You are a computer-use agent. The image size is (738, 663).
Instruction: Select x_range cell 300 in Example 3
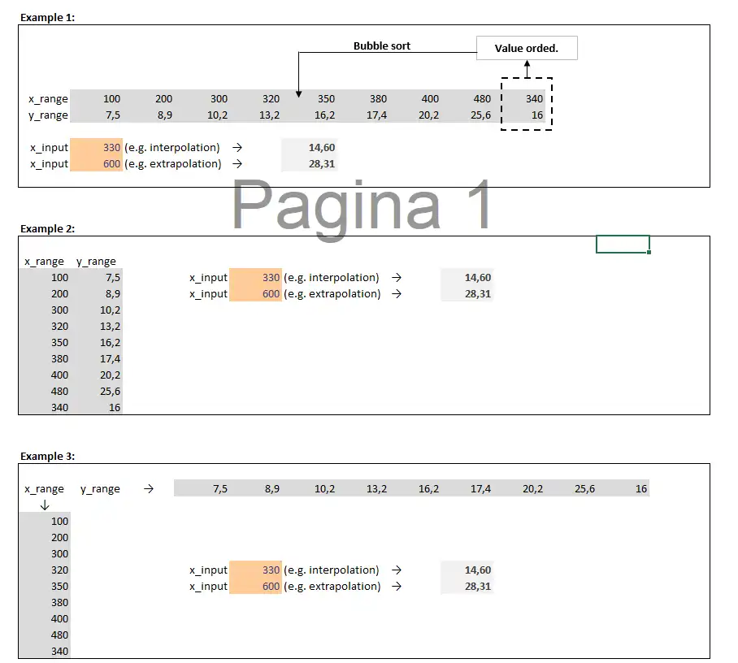tap(45, 554)
